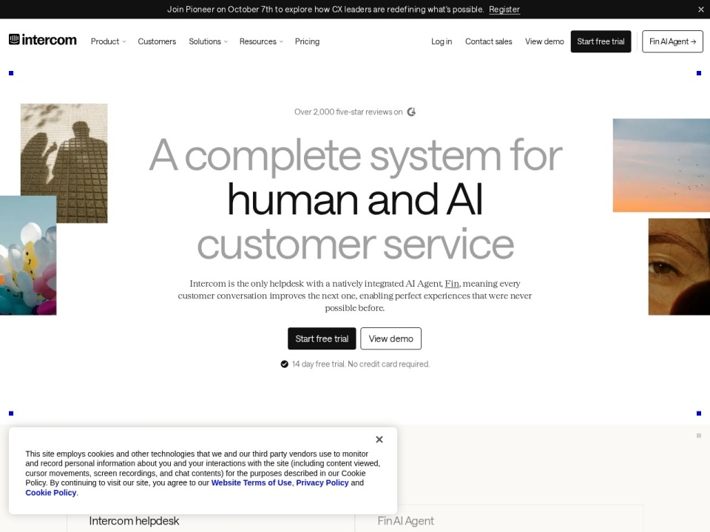Viewport: 710px width, 532px height.
Task: Click the 'customer service' headline text
Action: 356,245
